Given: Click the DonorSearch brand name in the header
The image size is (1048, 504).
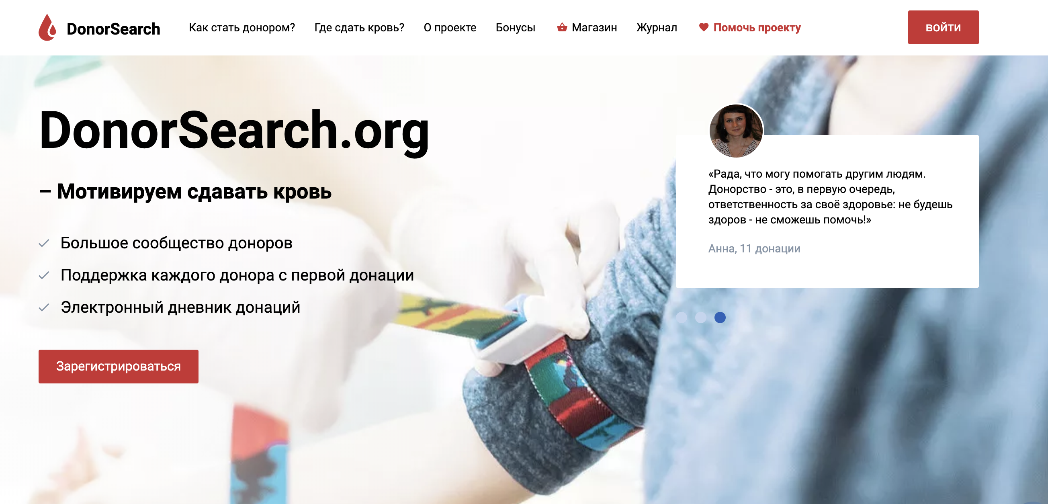Looking at the screenshot, I should tap(113, 29).
